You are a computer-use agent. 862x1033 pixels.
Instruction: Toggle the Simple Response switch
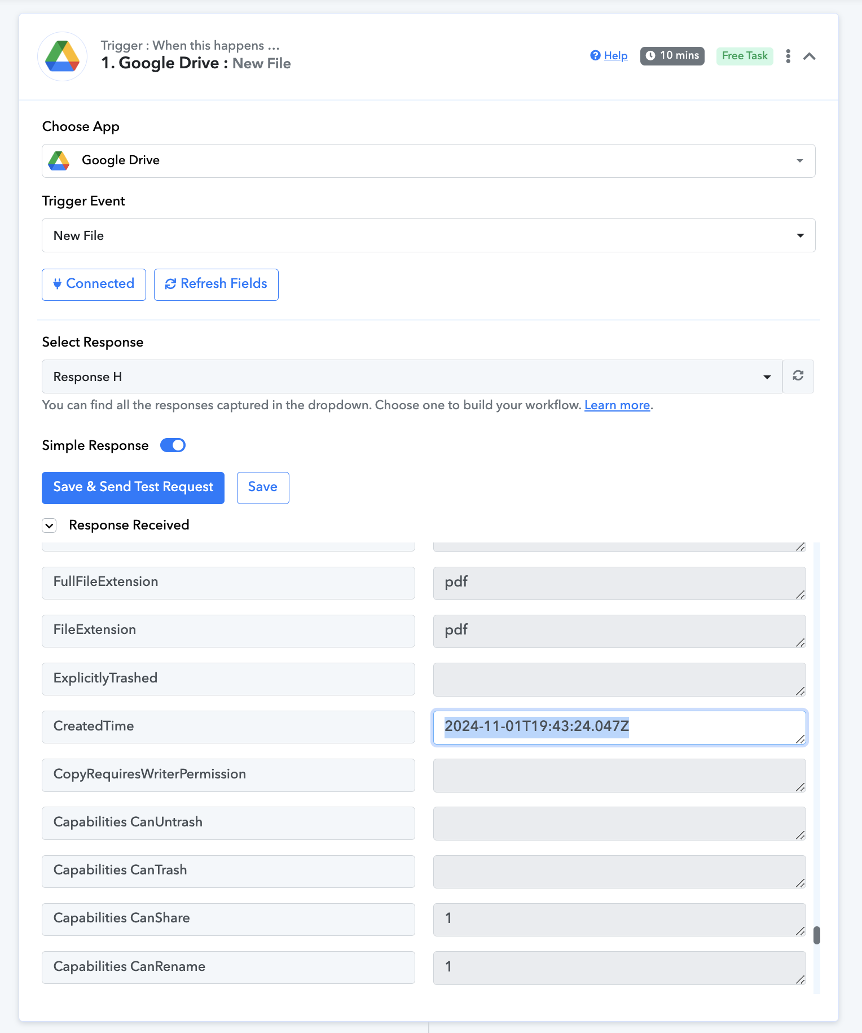(x=173, y=445)
